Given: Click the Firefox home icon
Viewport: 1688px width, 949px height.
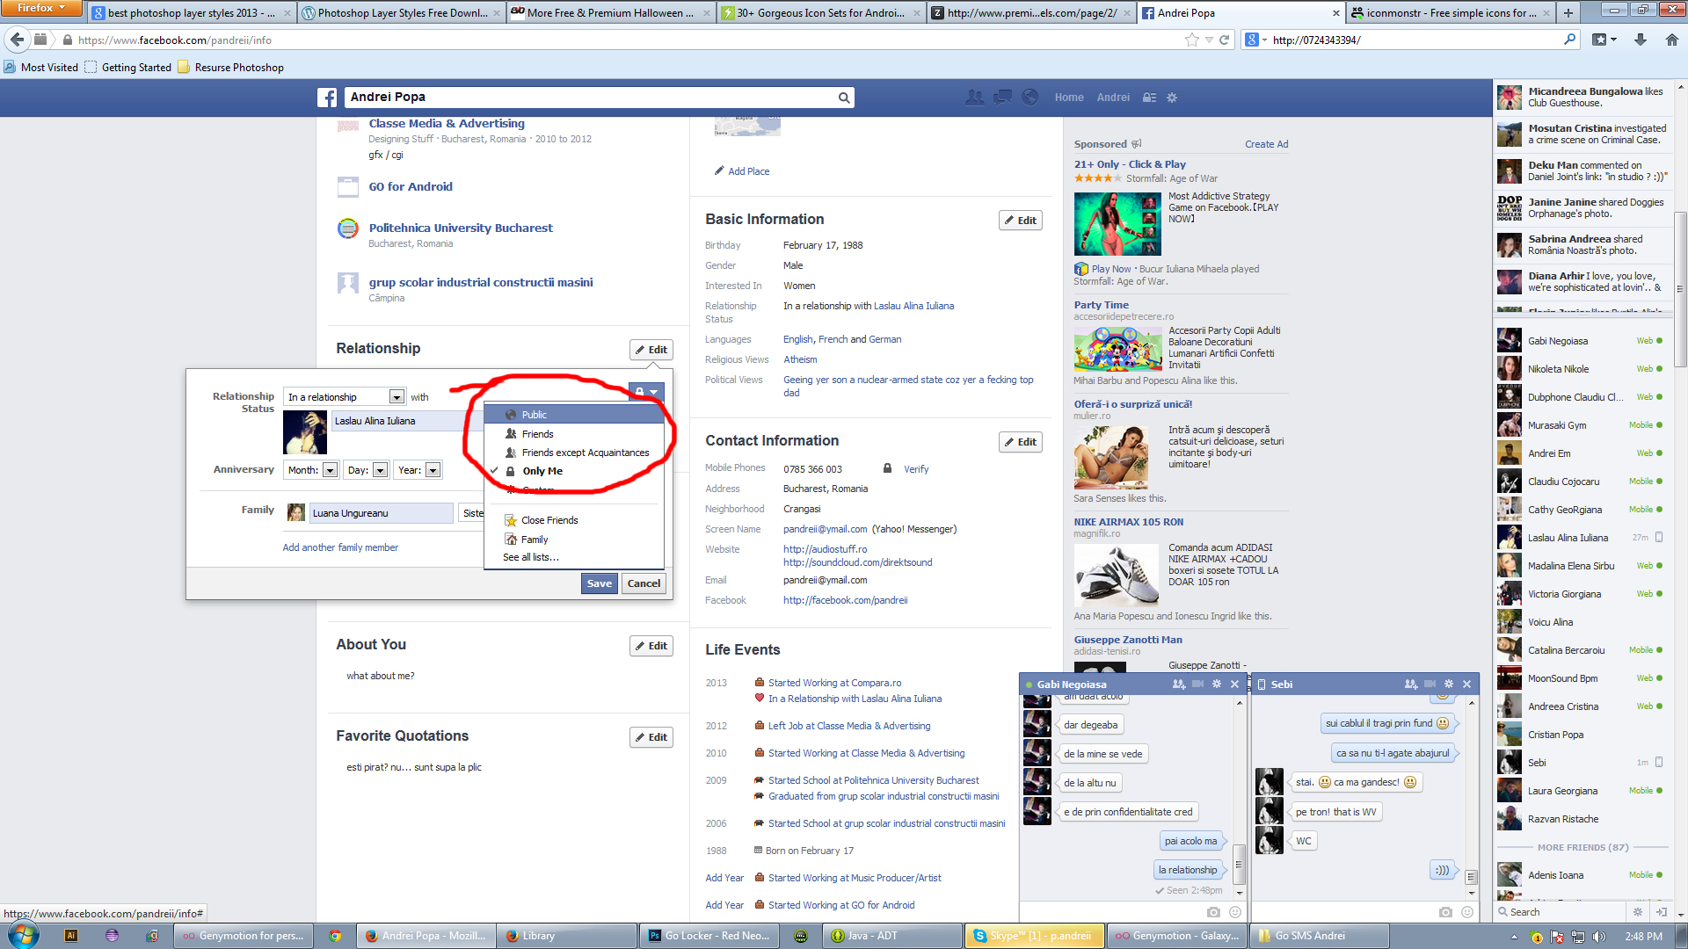Looking at the screenshot, I should (1672, 40).
